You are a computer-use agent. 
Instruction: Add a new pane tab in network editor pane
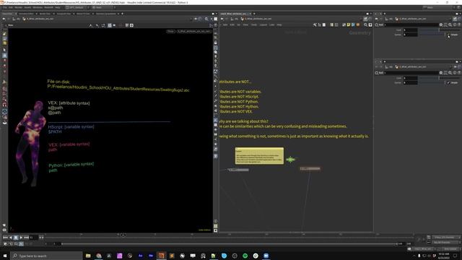pos(254,14)
